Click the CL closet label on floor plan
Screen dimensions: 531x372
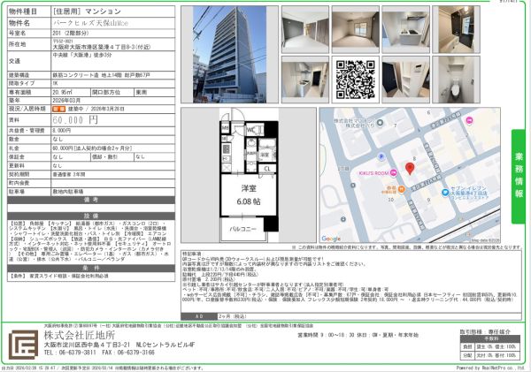click(267, 168)
